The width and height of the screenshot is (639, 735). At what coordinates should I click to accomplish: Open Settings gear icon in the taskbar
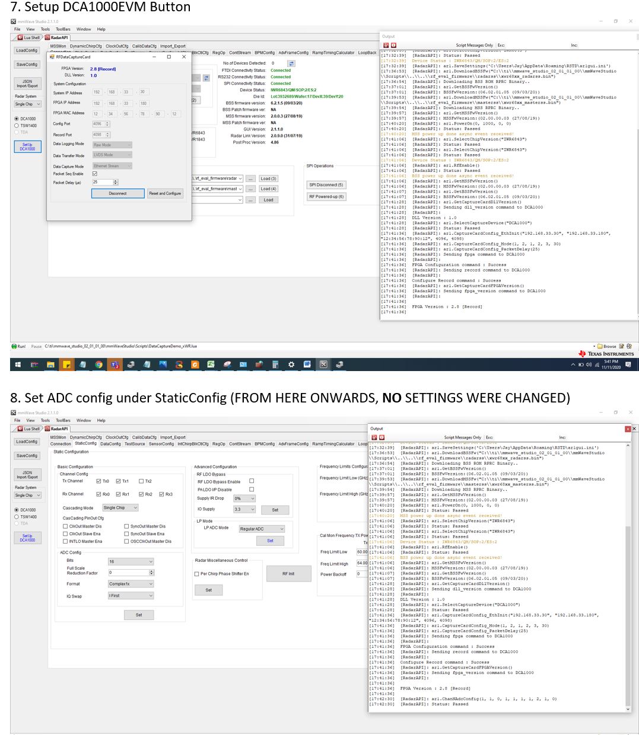291,365
